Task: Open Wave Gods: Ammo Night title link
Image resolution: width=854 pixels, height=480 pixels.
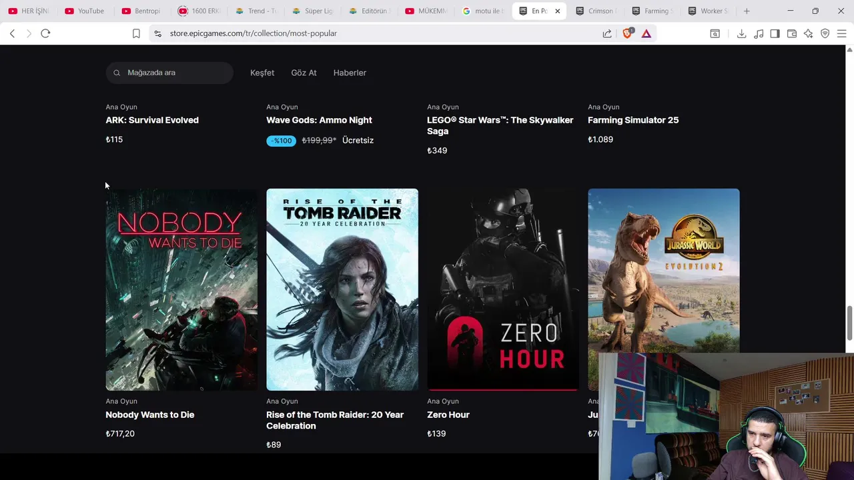Action: click(x=319, y=120)
